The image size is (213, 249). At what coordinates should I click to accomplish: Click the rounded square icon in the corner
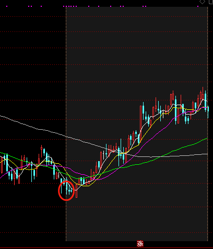[x=211, y=2]
